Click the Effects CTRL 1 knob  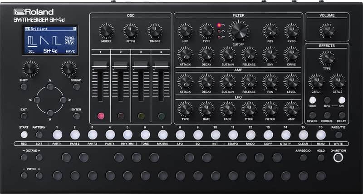(x=316, y=81)
